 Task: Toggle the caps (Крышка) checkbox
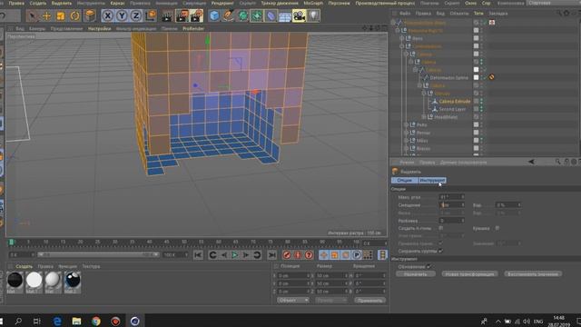coord(497,228)
